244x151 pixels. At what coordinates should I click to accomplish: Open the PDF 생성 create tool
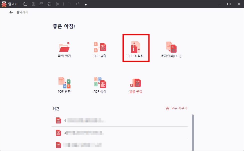coord(100,85)
